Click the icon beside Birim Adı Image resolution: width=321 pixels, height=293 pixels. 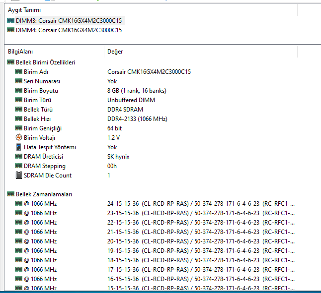[x=18, y=71]
